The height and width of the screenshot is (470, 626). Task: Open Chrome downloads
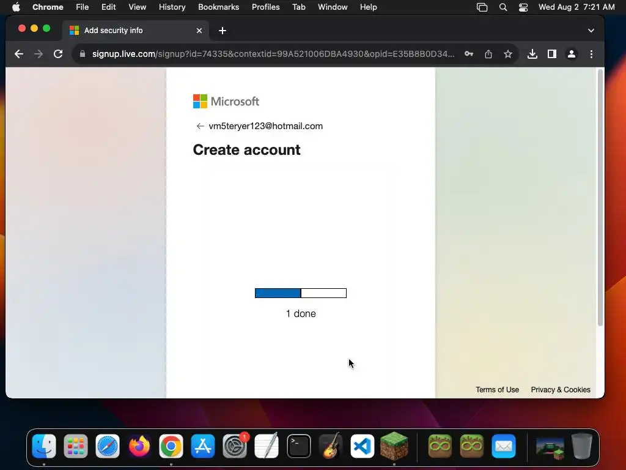[x=532, y=54]
